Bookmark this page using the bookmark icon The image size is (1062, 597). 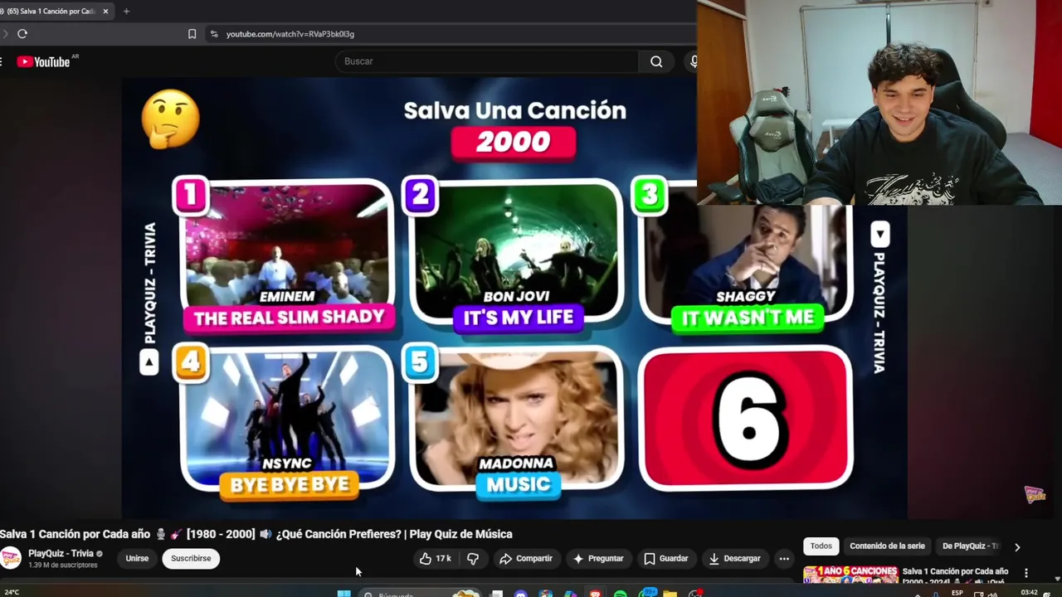[192, 34]
